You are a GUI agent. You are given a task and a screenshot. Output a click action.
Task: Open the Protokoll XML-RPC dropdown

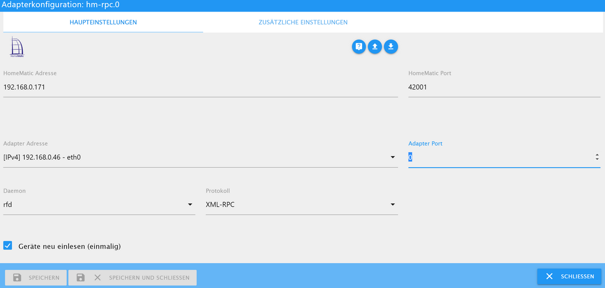(301, 204)
